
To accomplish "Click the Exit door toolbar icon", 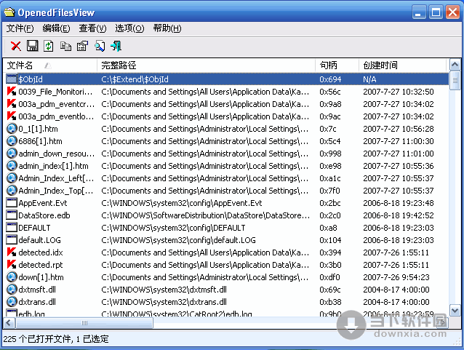I will [116, 46].
